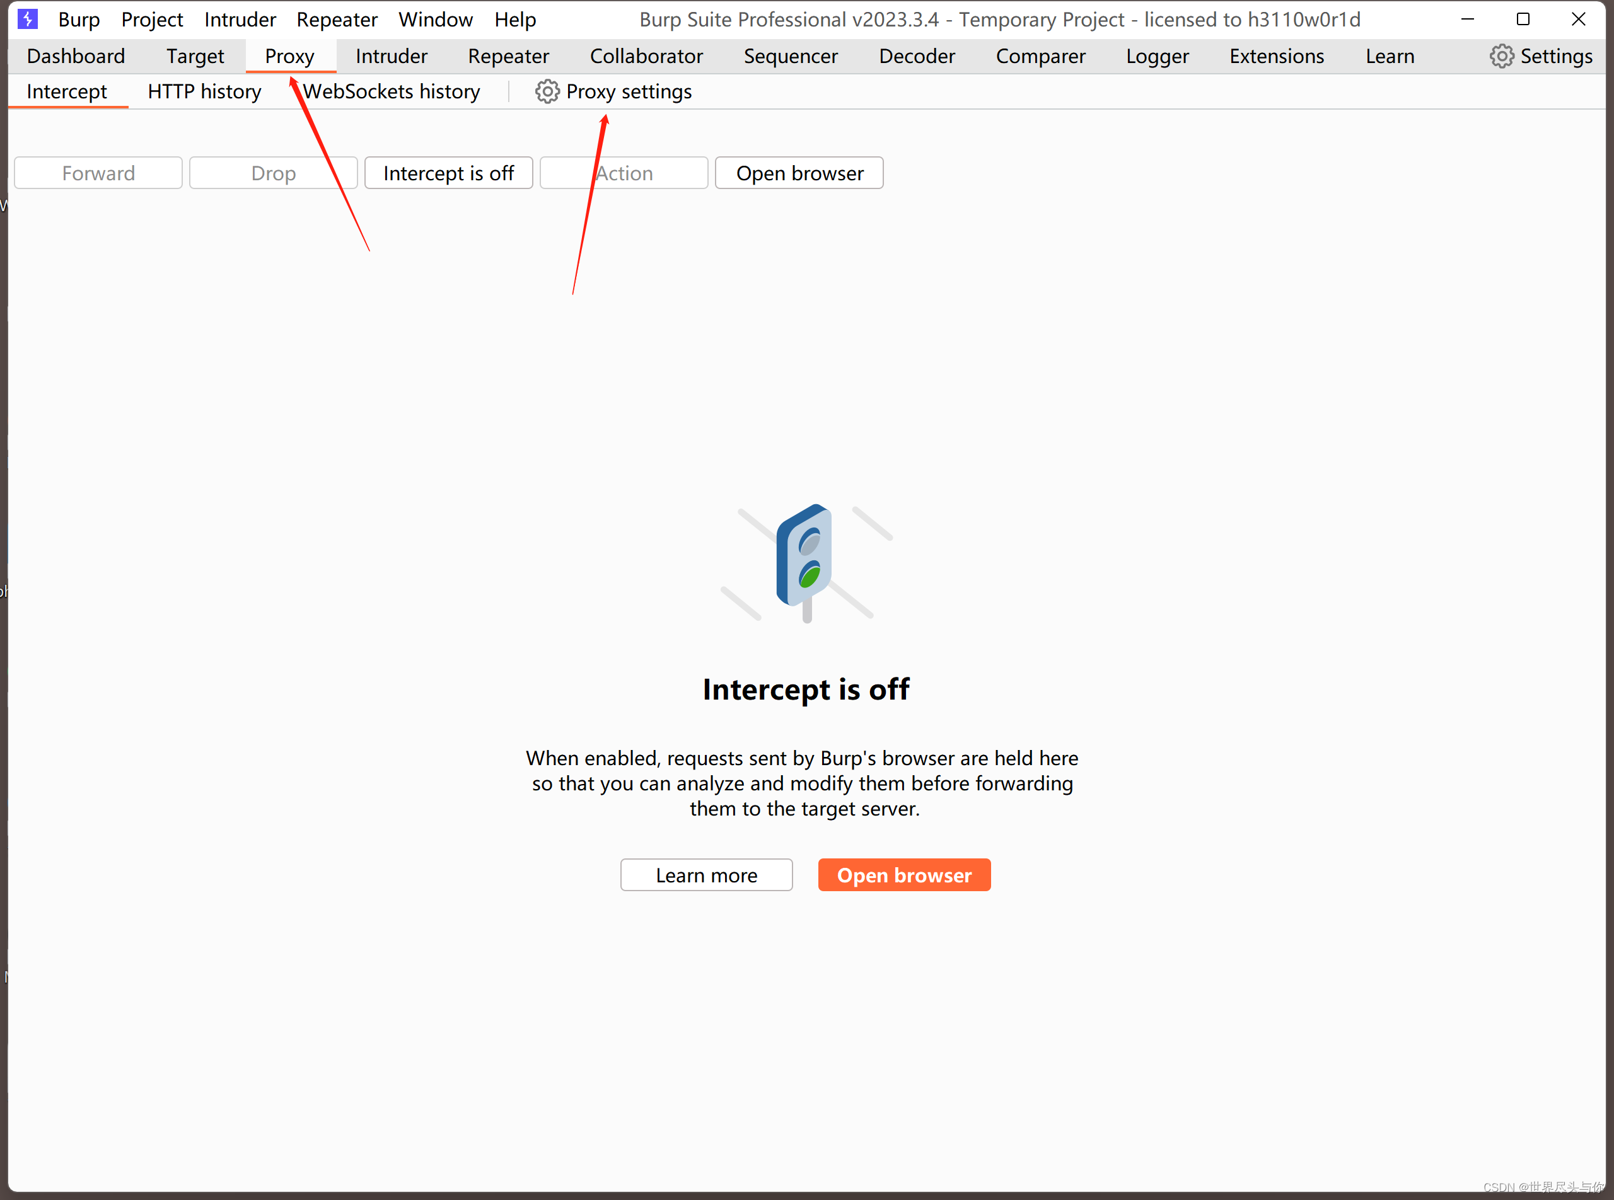The height and width of the screenshot is (1200, 1614).
Task: Click the Collaborator tab
Action: click(646, 55)
